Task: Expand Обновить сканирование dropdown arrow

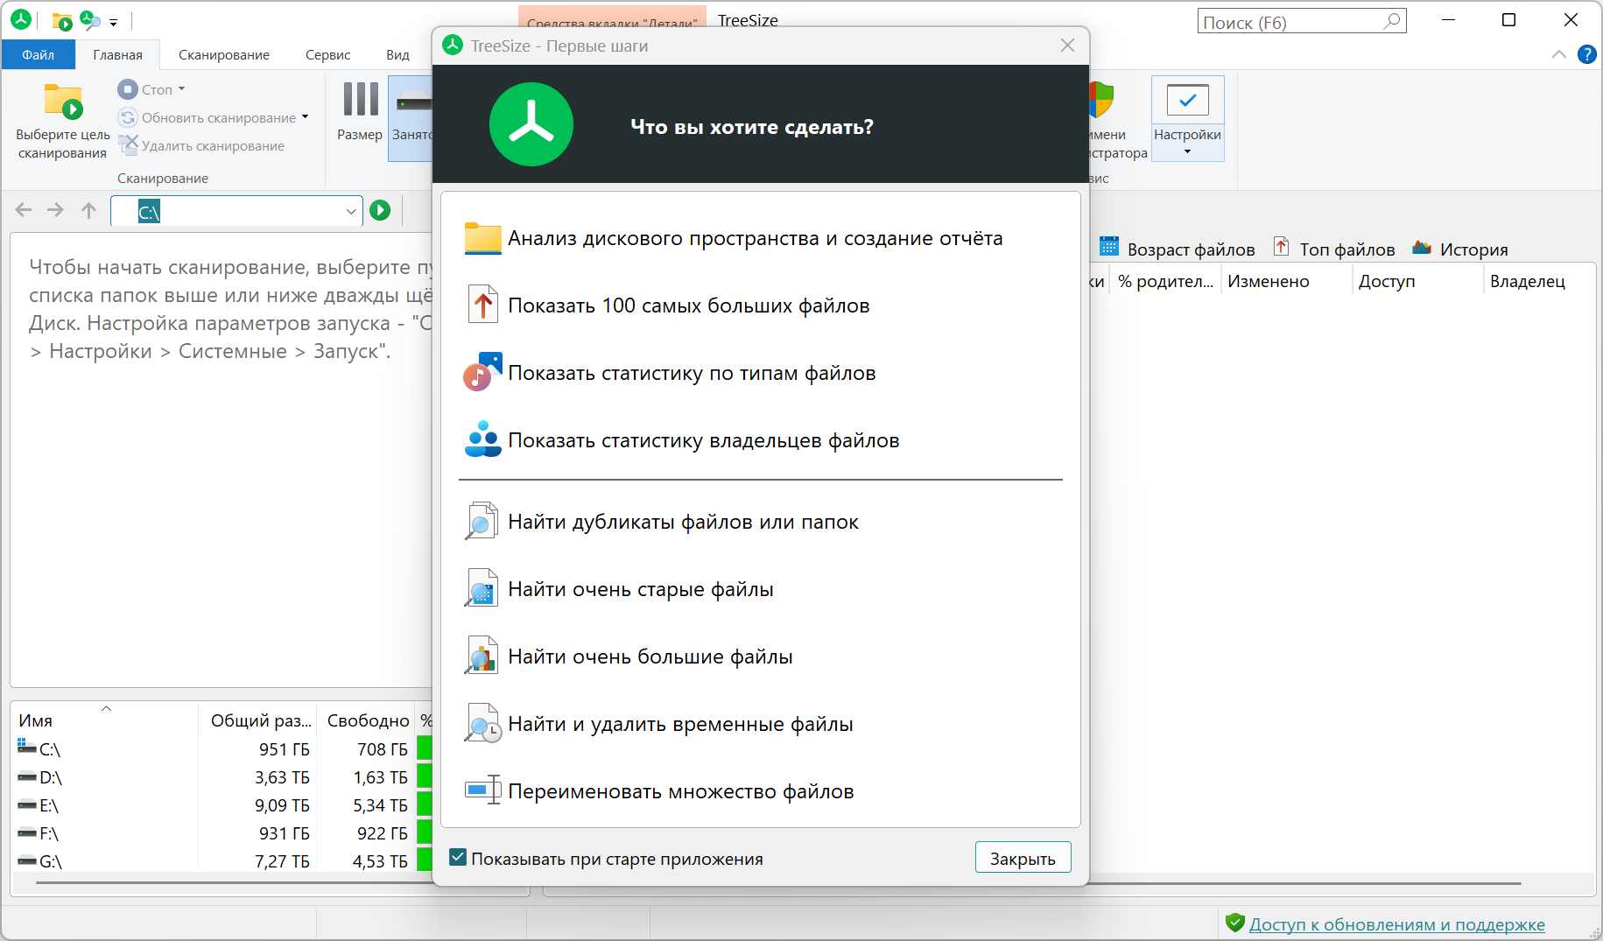Action: (305, 117)
